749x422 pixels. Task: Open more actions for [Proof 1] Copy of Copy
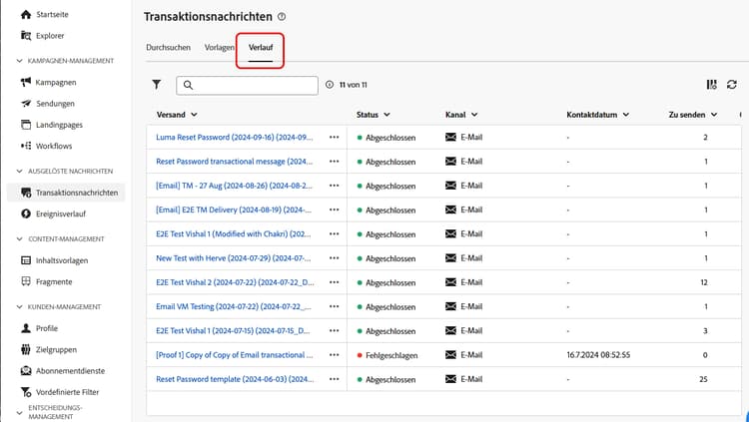334,355
